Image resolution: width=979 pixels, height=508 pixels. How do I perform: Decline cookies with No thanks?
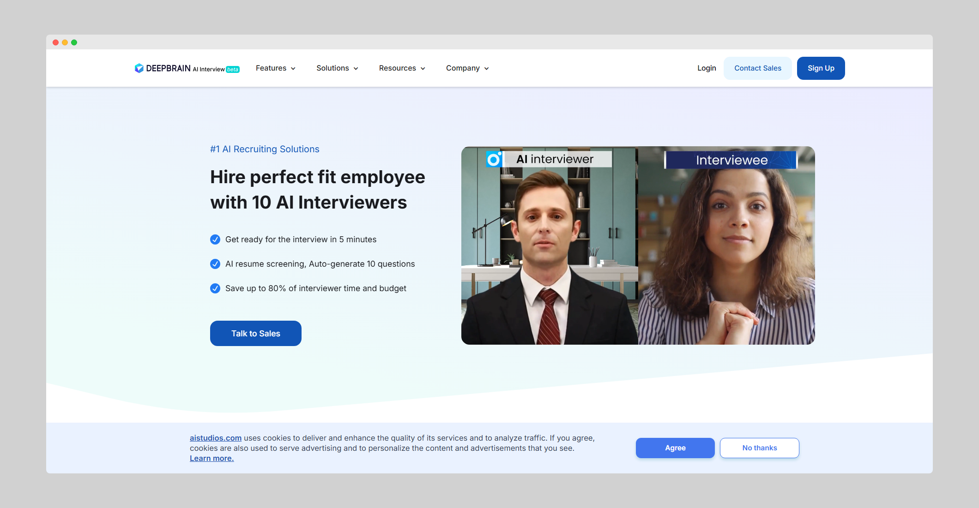760,448
